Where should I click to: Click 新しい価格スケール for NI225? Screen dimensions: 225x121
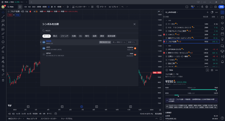coord(119,42)
